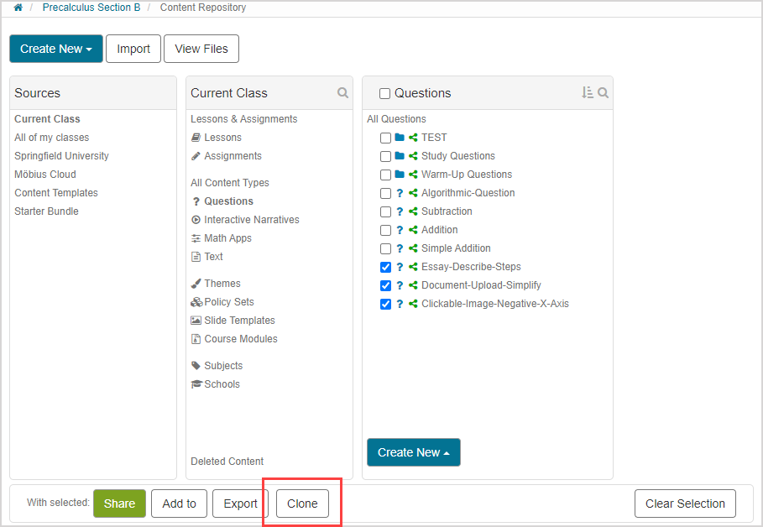This screenshot has height=527, width=763.
Task: Uncheck the Document-Upload-Simplify checkbox
Action: coord(385,285)
